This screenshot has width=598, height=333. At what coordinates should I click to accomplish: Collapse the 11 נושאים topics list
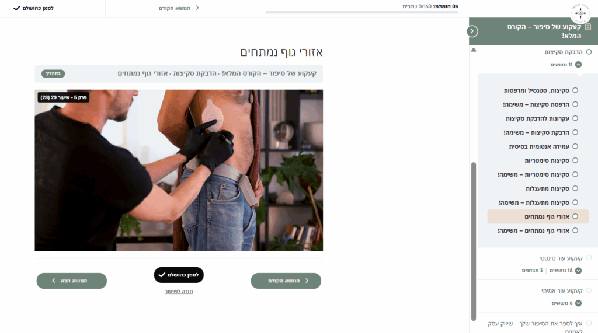click(578, 64)
